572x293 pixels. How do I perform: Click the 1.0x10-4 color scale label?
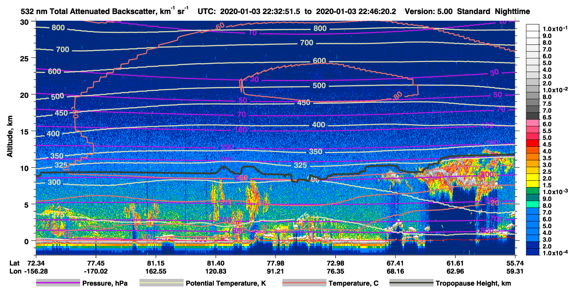point(555,253)
